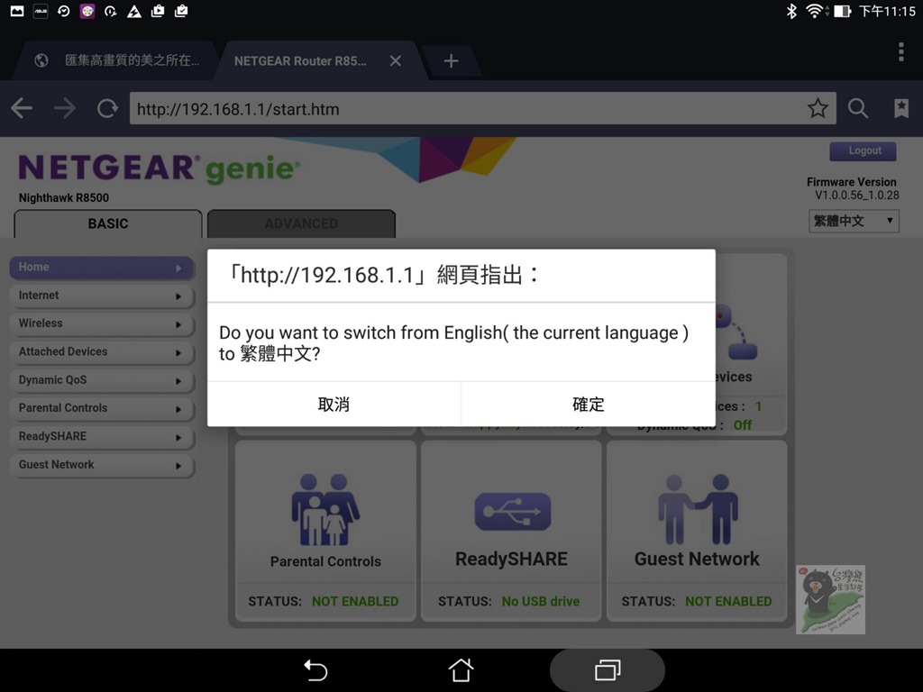923x692 pixels.
Task: Tap Android back navigation button
Action: [315, 670]
